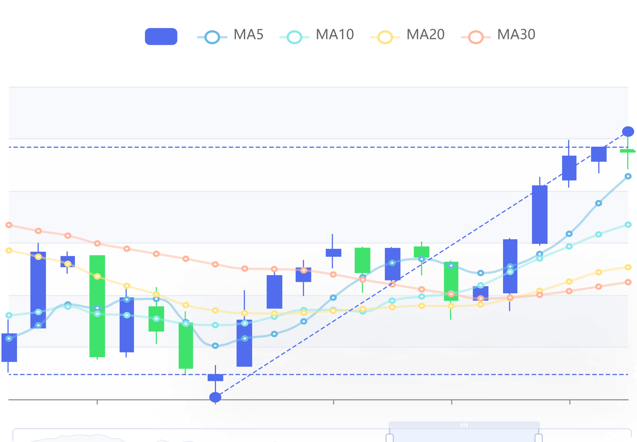Click the left handle of the zoom slider
The height and width of the screenshot is (442, 637).
[x=390, y=438]
